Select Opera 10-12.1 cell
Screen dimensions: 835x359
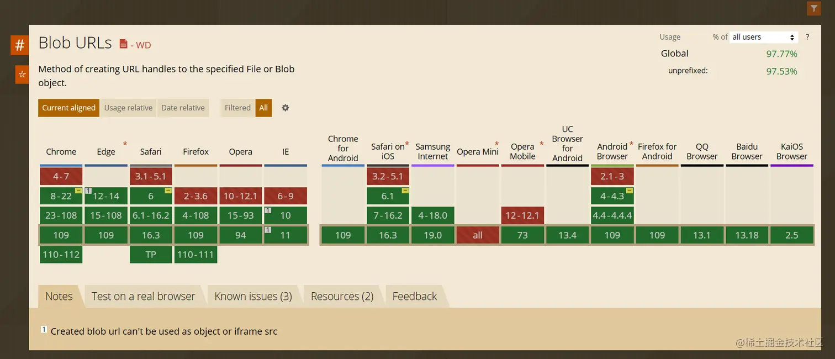click(x=241, y=196)
